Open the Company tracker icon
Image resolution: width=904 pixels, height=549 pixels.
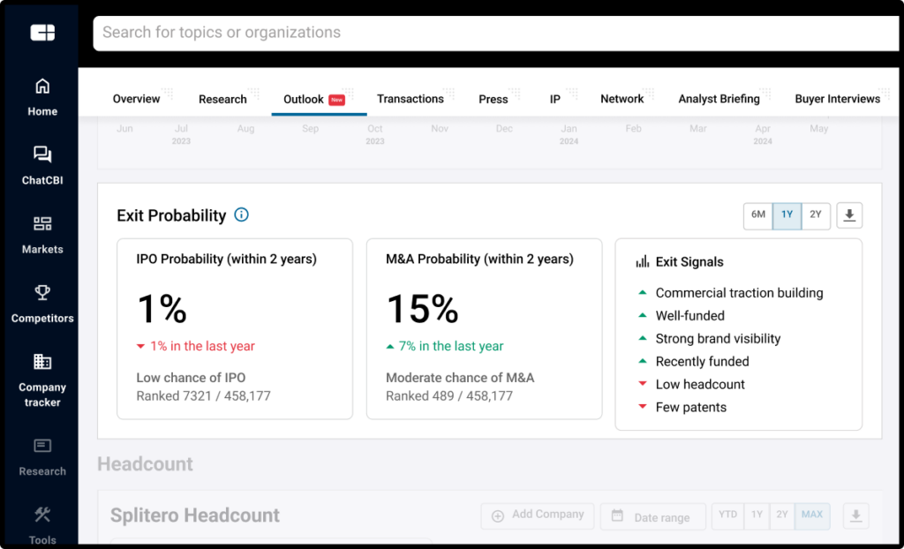[x=42, y=362]
